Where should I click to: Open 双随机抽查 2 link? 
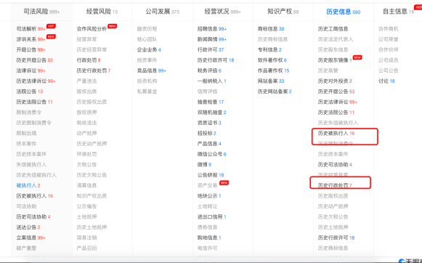click(x=212, y=113)
